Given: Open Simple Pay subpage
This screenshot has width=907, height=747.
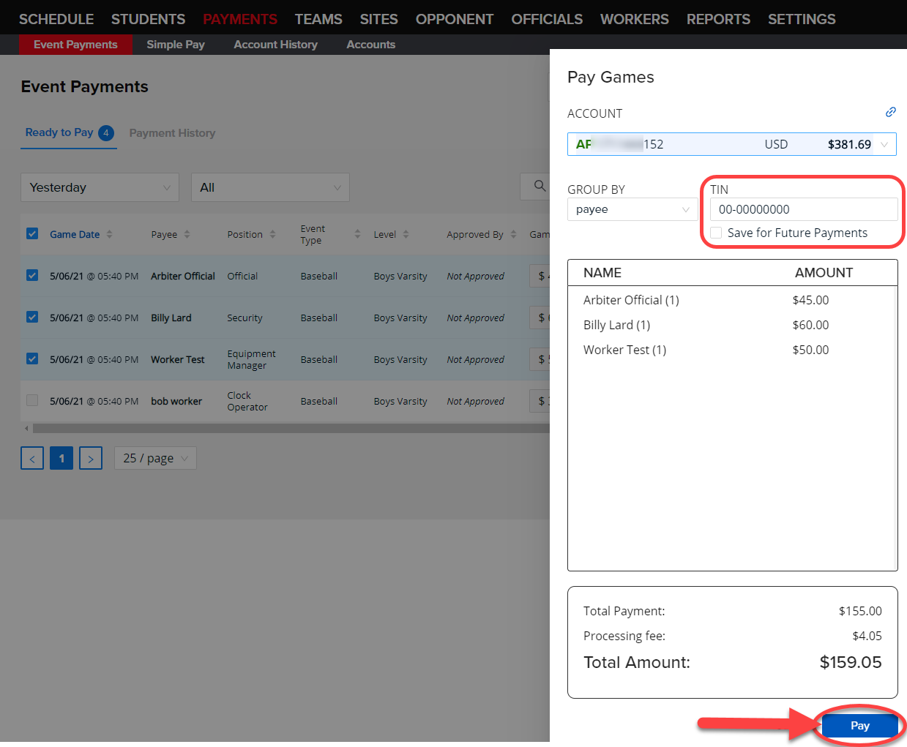Looking at the screenshot, I should 176,45.
